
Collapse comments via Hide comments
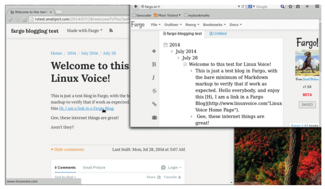point(68,149)
